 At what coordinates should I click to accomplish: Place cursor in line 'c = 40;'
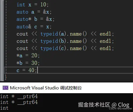pyautogui.click(x=27, y=70)
